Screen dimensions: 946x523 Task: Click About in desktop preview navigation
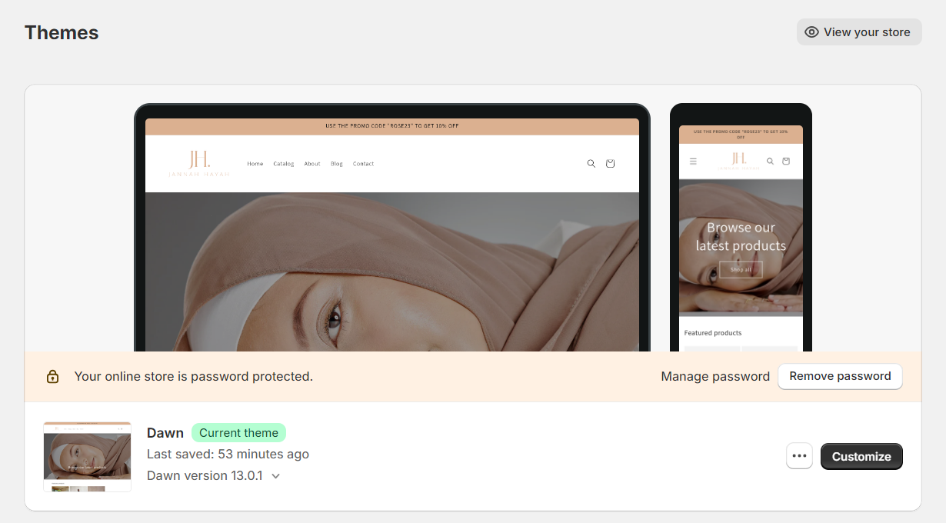tap(312, 164)
